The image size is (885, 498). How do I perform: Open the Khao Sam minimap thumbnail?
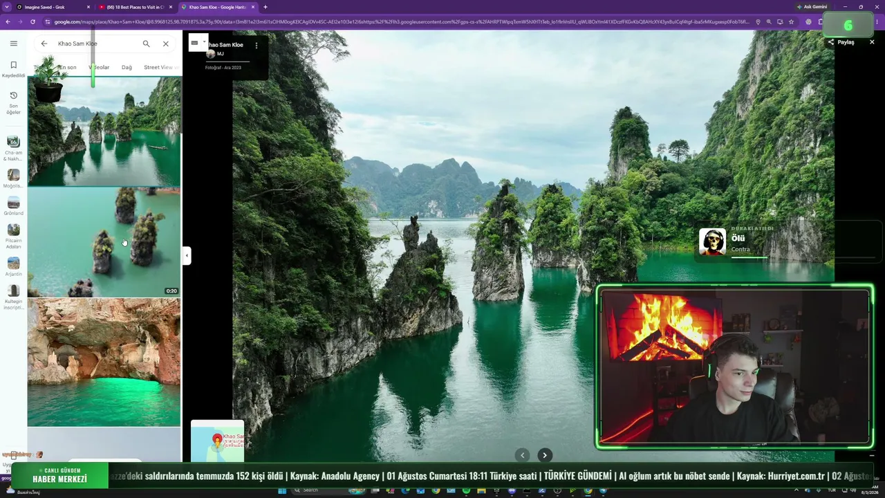[x=217, y=441]
